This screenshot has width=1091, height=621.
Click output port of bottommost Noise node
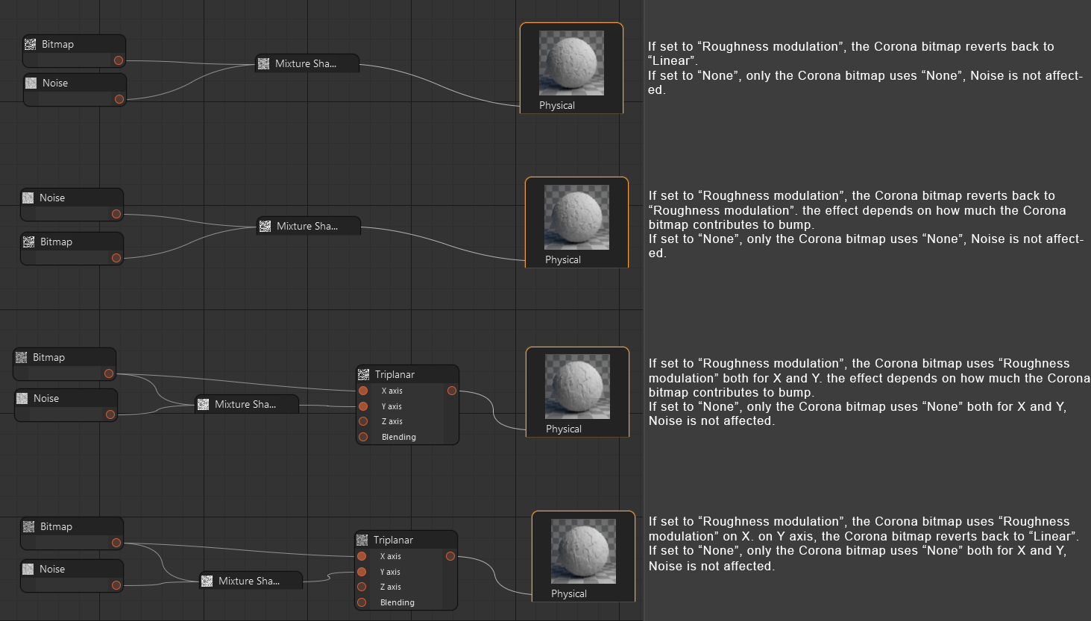point(116,585)
